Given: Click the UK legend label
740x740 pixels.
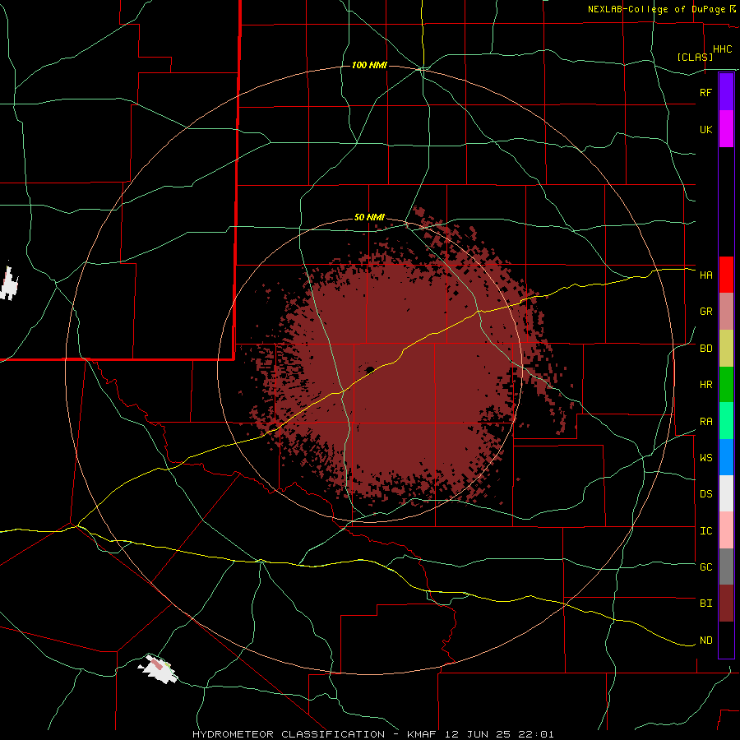Looking at the screenshot, I should pyautogui.click(x=705, y=129).
